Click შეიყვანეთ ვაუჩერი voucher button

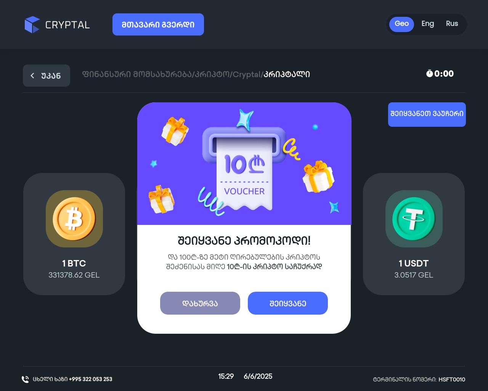click(x=427, y=114)
